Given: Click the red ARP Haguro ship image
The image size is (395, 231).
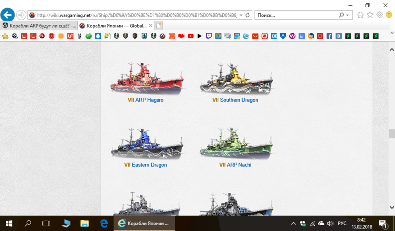Looking at the screenshot, I should 147,78.
